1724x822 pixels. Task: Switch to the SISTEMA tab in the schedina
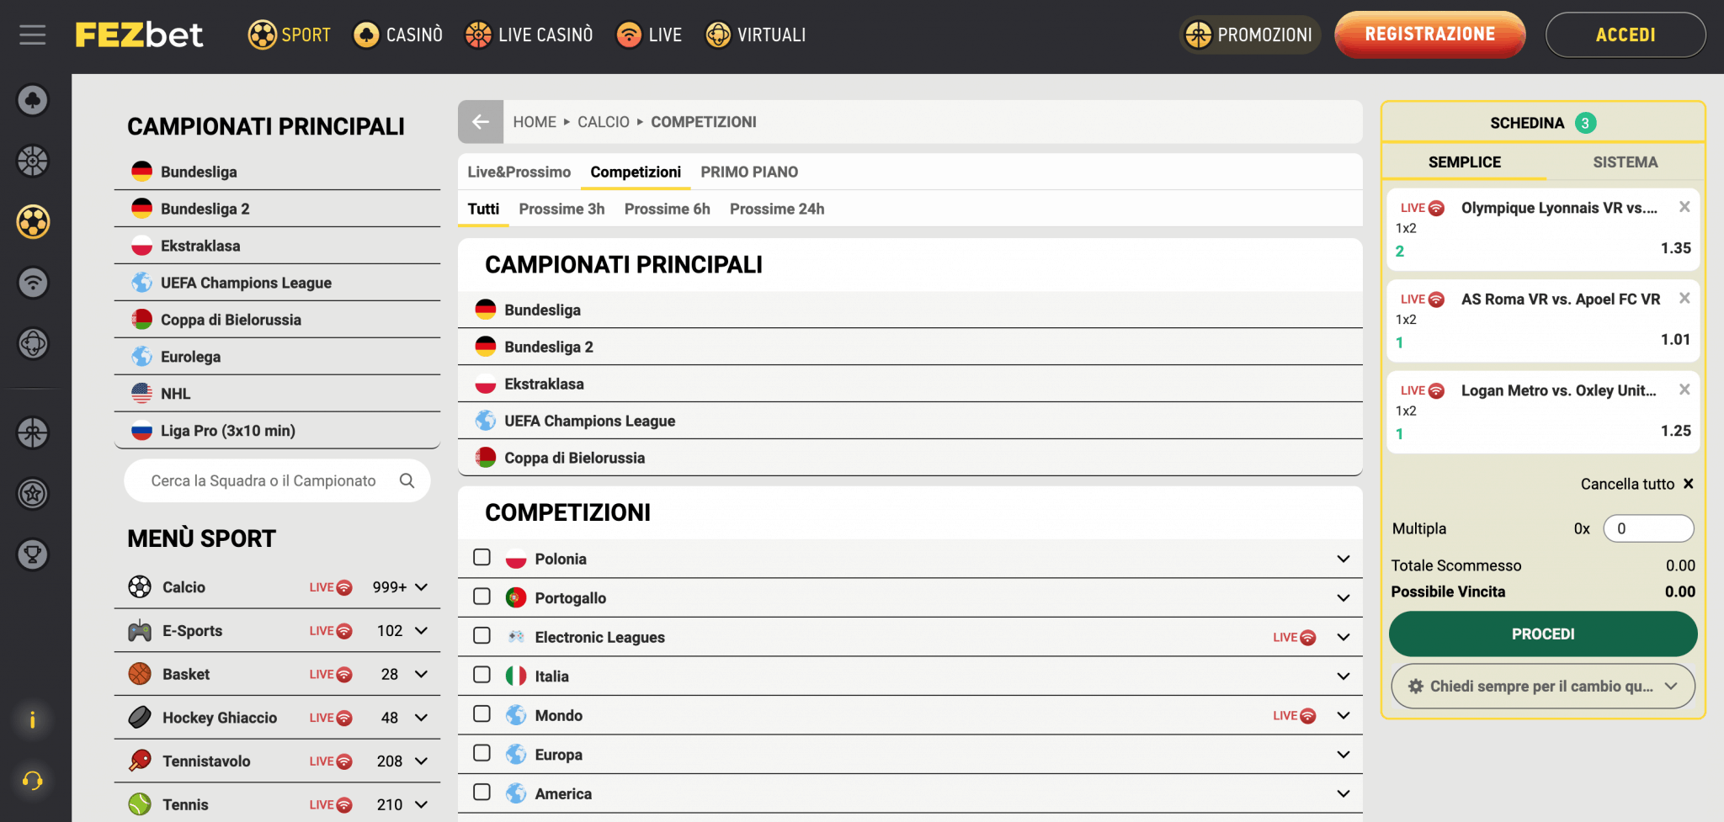pyautogui.click(x=1625, y=162)
